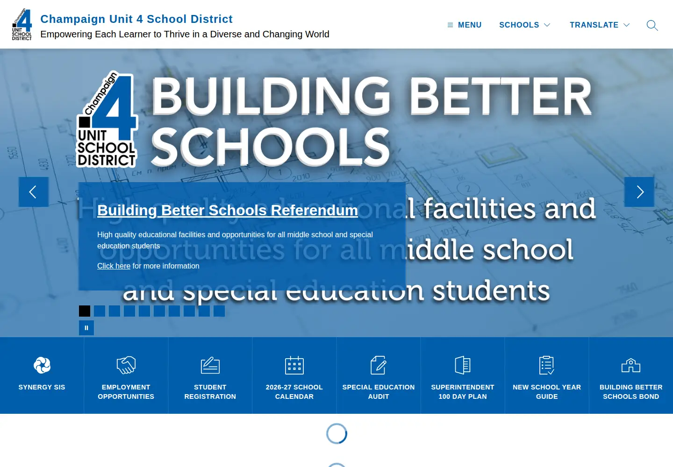
Task: Pause the slideshow
Action: 86,328
